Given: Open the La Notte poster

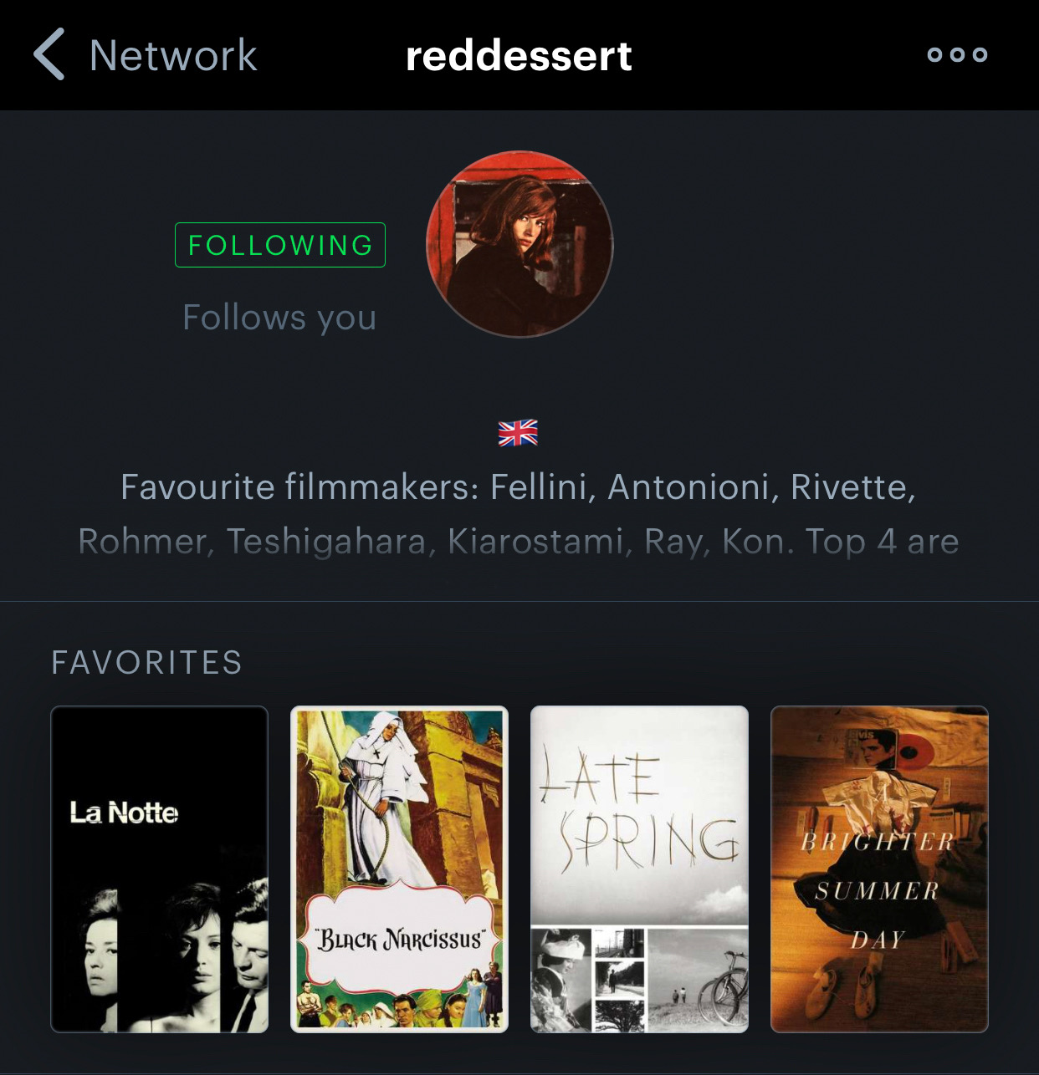Looking at the screenshot, I should [160, 869].
